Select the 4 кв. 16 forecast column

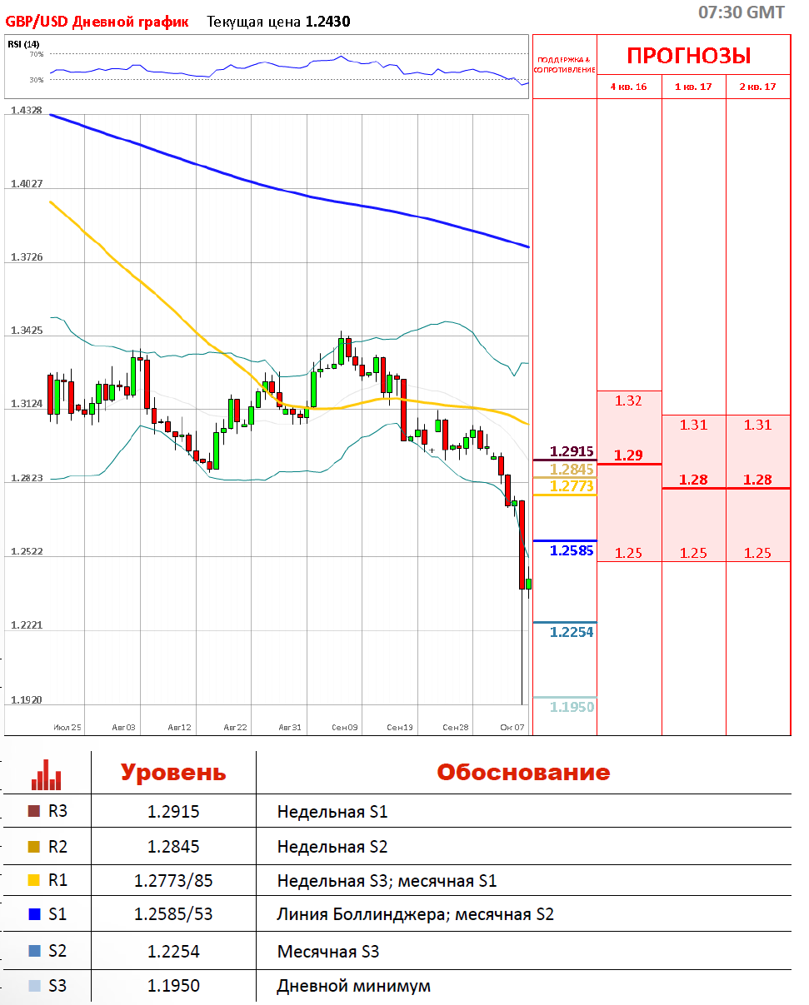628,87
